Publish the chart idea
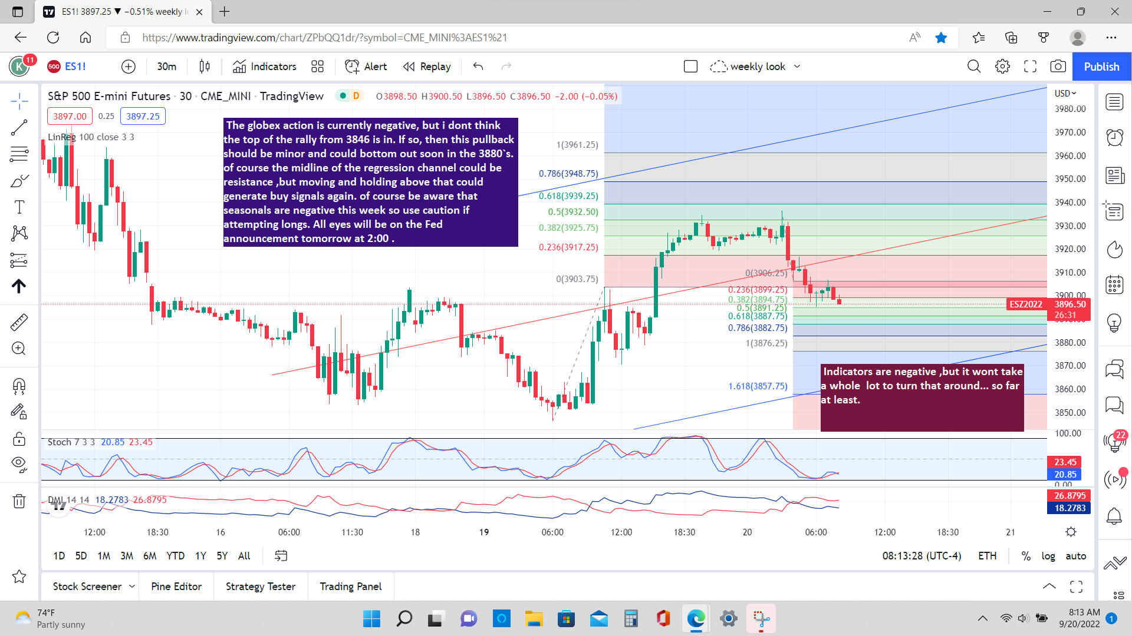1132x636 pixels. point(1101,67)
